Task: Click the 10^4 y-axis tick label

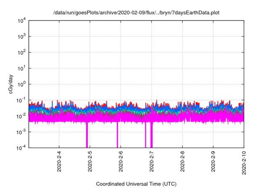Action: point(21,21)
